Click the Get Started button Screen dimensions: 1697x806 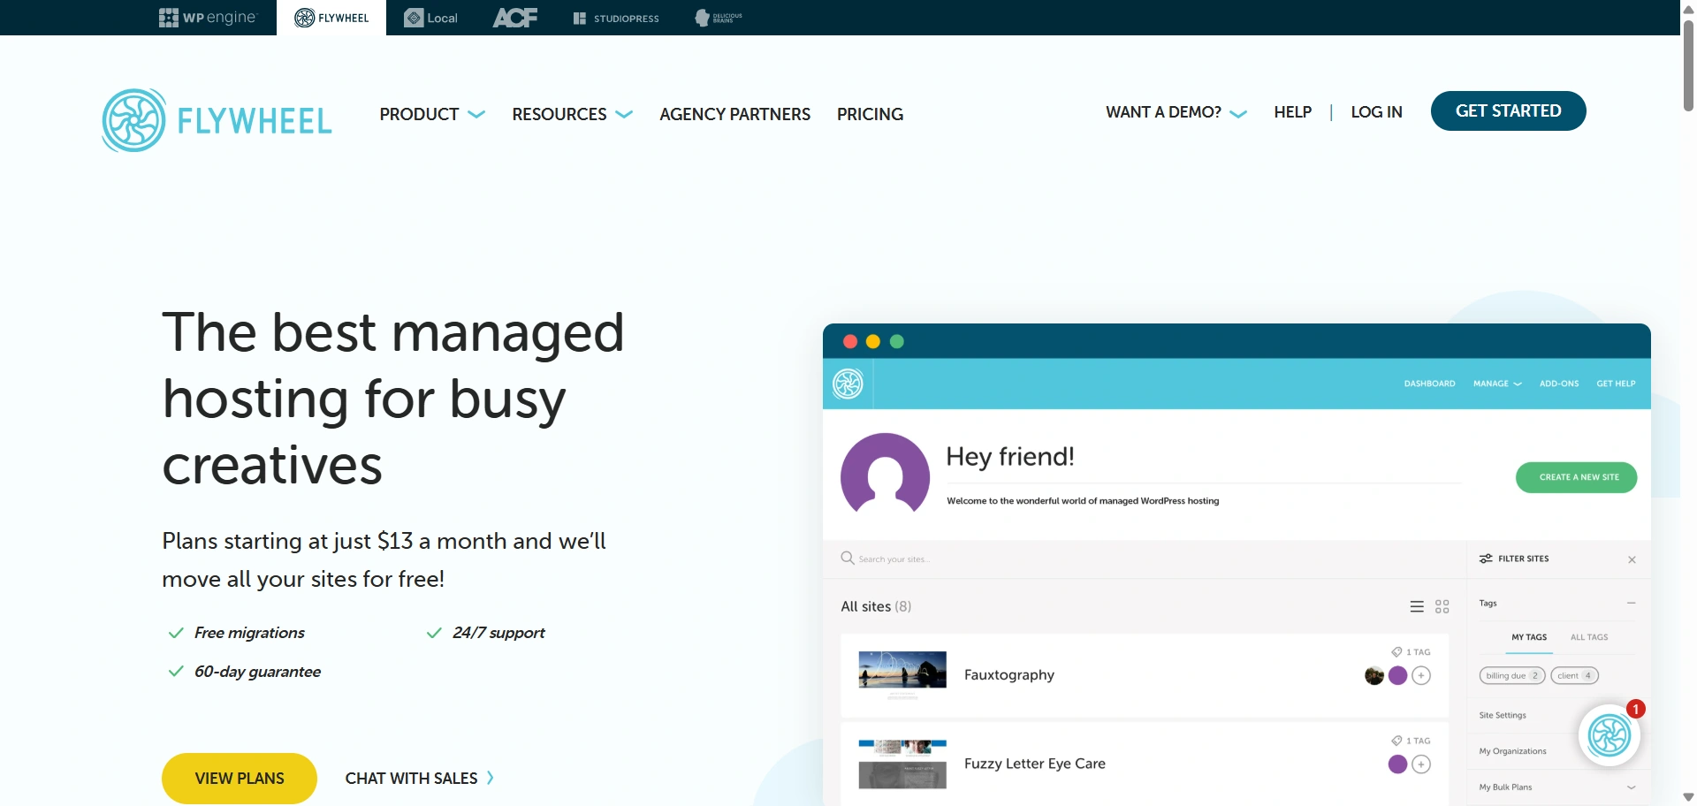pyautogui.click(x=1508, y=110)
